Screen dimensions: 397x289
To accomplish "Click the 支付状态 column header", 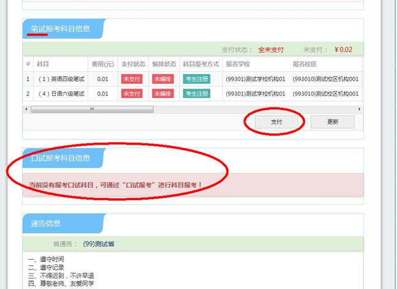I will 133,64.
